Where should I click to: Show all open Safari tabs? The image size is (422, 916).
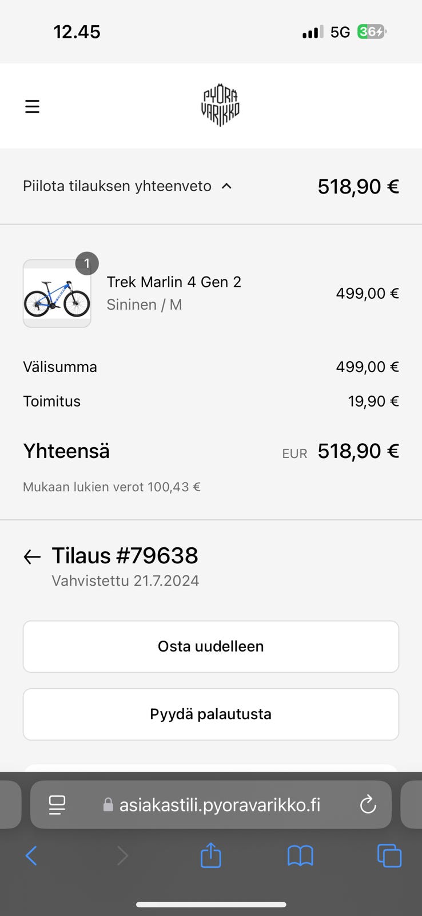(389, 856)
